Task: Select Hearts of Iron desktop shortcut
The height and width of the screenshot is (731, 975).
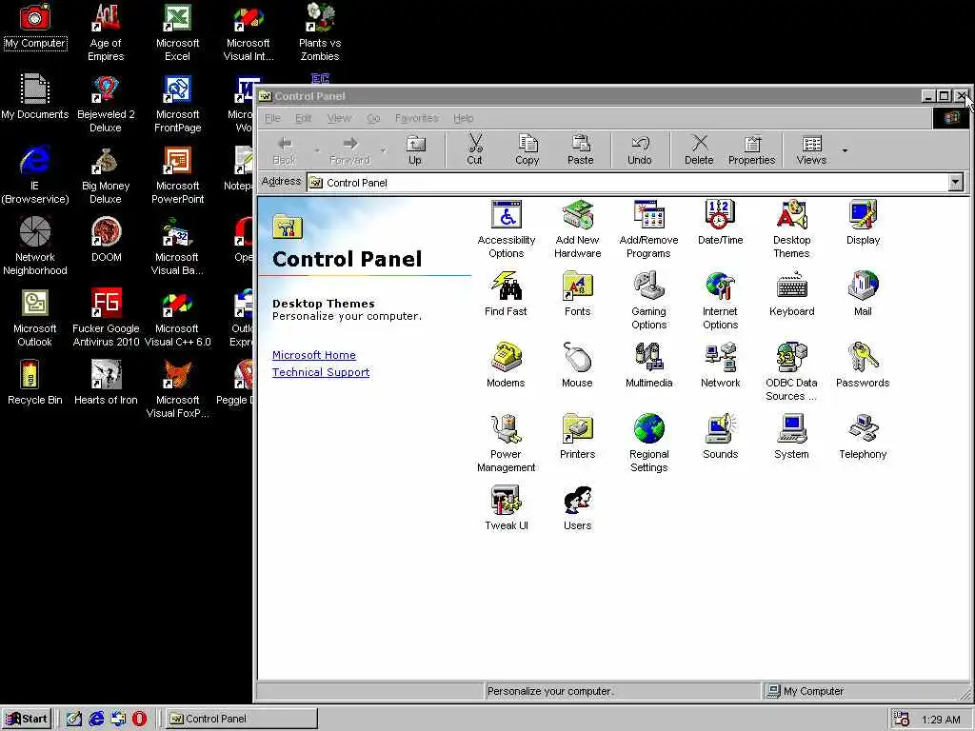Action: point(106,383)
